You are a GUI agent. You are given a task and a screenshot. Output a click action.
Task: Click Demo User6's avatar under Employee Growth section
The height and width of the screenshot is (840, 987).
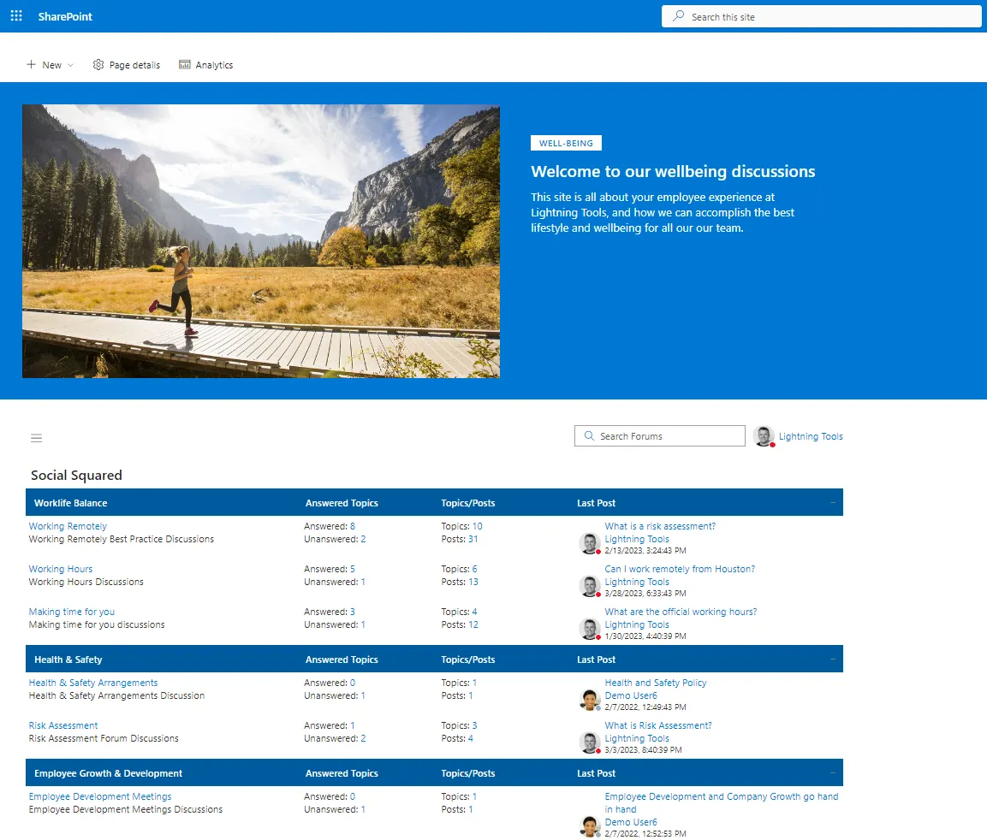[x=590, y=826]
